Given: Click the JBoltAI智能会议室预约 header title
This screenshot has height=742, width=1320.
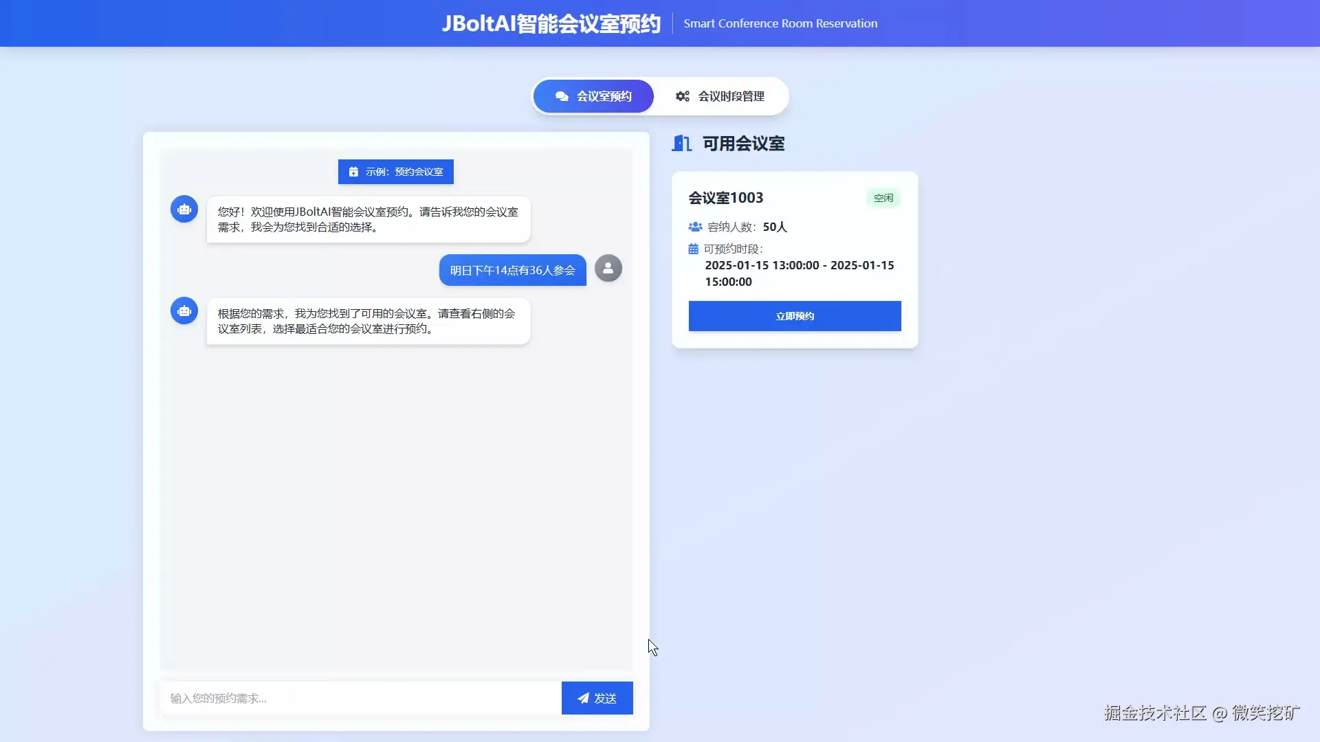Looking at the screenshot, I should coord(551,23).
